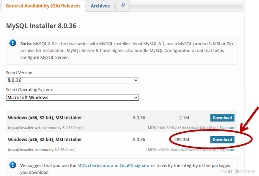Open the Select Version dropdown 8.0.36

[72, 80]
